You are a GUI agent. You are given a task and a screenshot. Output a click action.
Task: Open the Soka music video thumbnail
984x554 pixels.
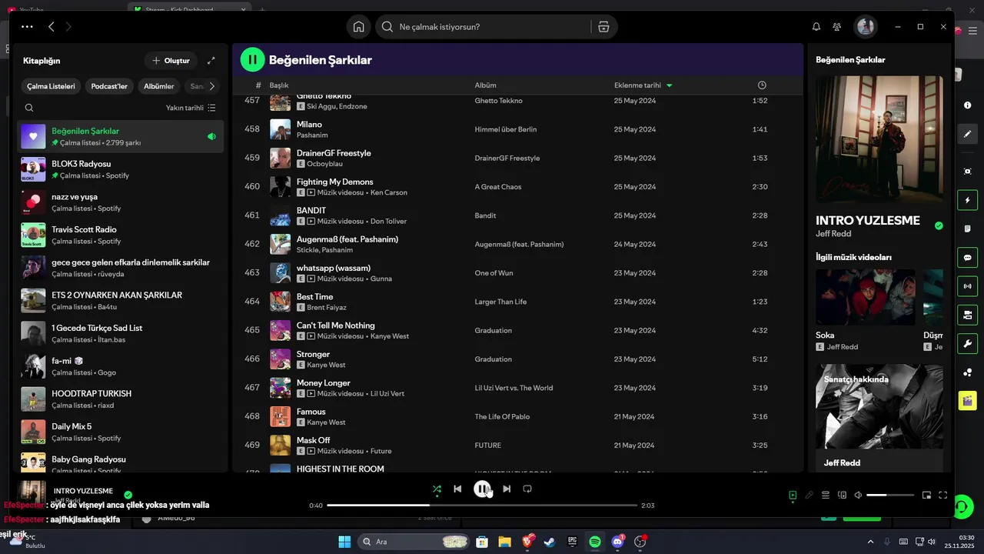tap(866, 297)
